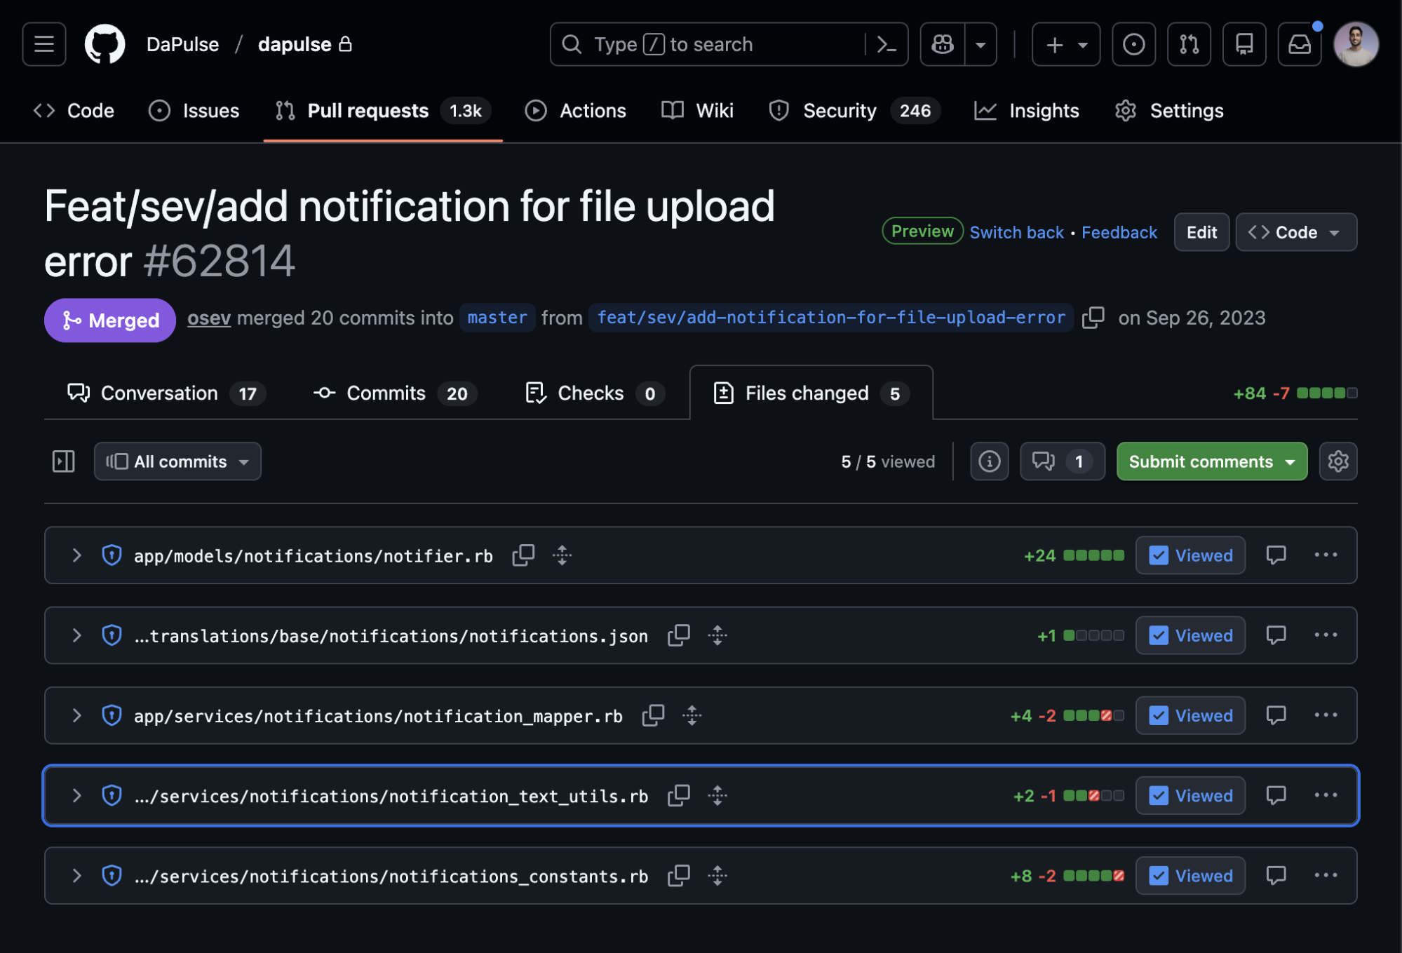Click the Edit title button
1402x953 pixels.
pos(1201,232)
